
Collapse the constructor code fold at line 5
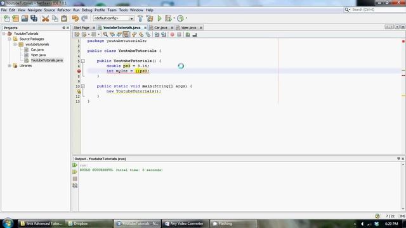[x=83, y=61]
